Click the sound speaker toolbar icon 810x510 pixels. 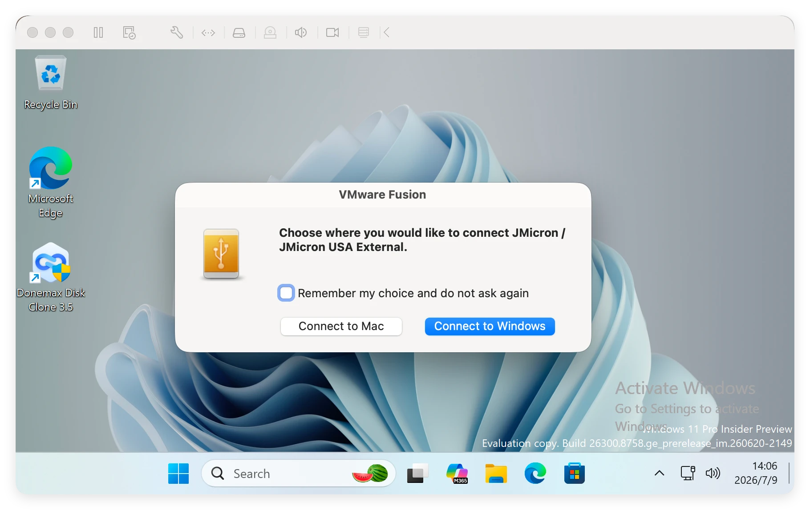(x=301, y=32)
